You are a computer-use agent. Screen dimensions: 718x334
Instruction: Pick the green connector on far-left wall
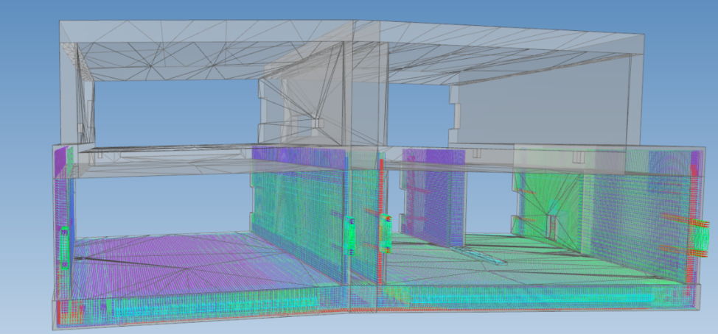coord(65,246)
